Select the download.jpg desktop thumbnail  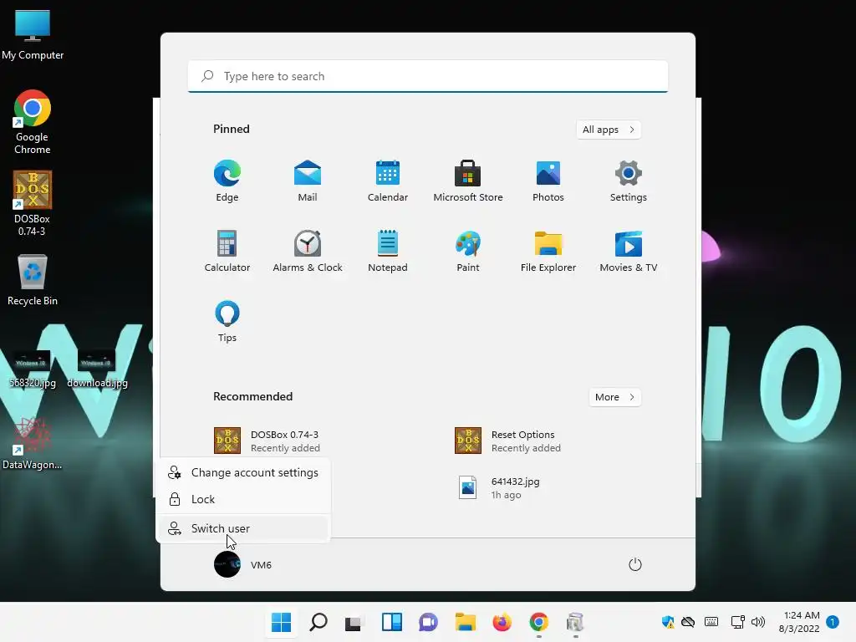97,369
